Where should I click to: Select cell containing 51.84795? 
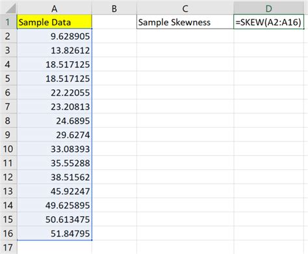(55, 233)
